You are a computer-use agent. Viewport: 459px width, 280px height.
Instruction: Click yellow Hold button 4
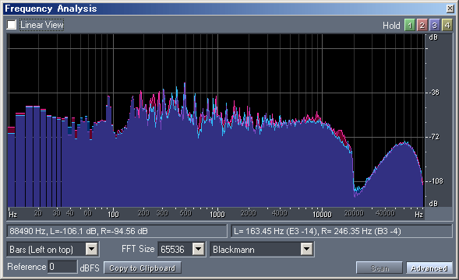[x=447, y=25]
